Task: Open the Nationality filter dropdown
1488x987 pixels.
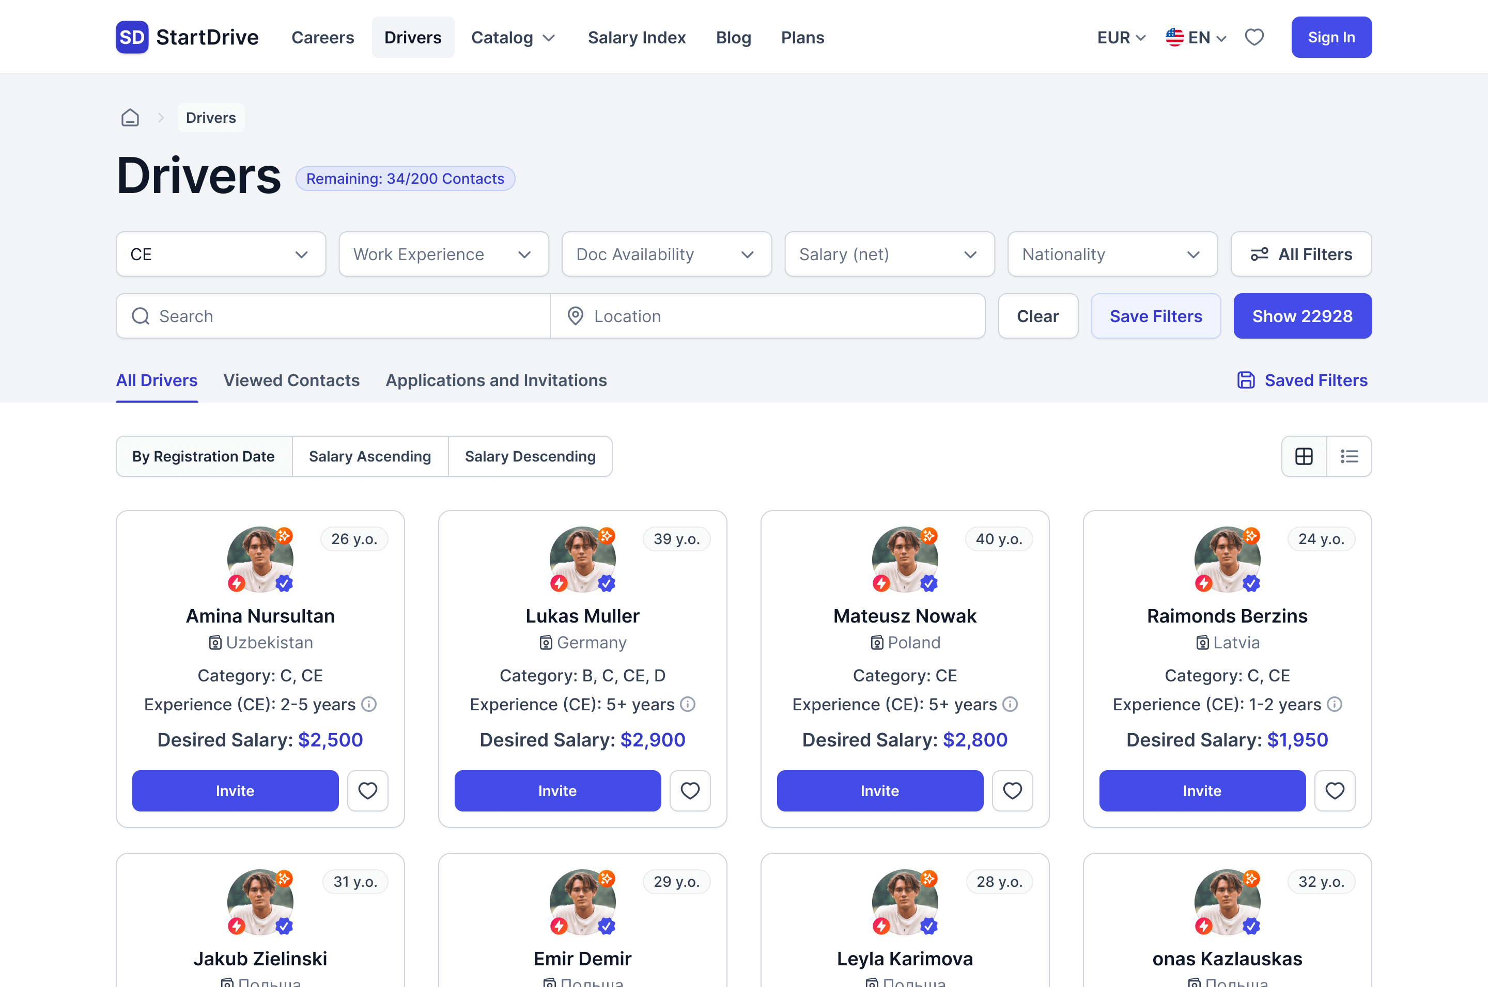Action: tap(1112, 254)
